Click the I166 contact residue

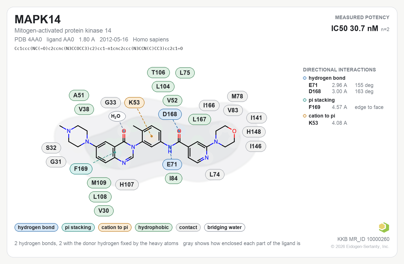(x=209, y=105)
